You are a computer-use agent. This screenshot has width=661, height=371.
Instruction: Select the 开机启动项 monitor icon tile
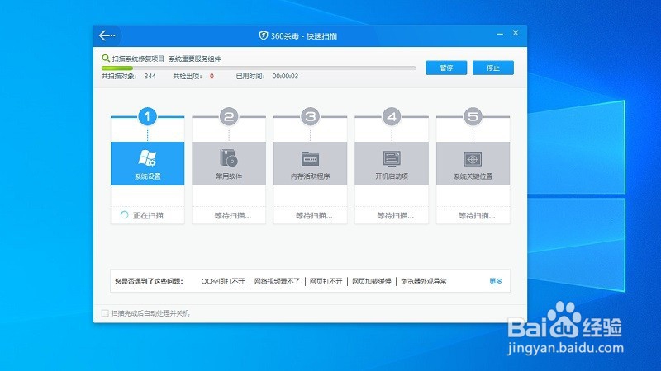pyautogui.click(x=392, y=163)
